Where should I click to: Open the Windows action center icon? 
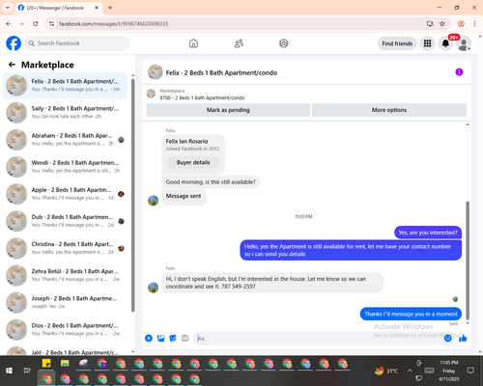pyautogui.click(x=470, y=371)
